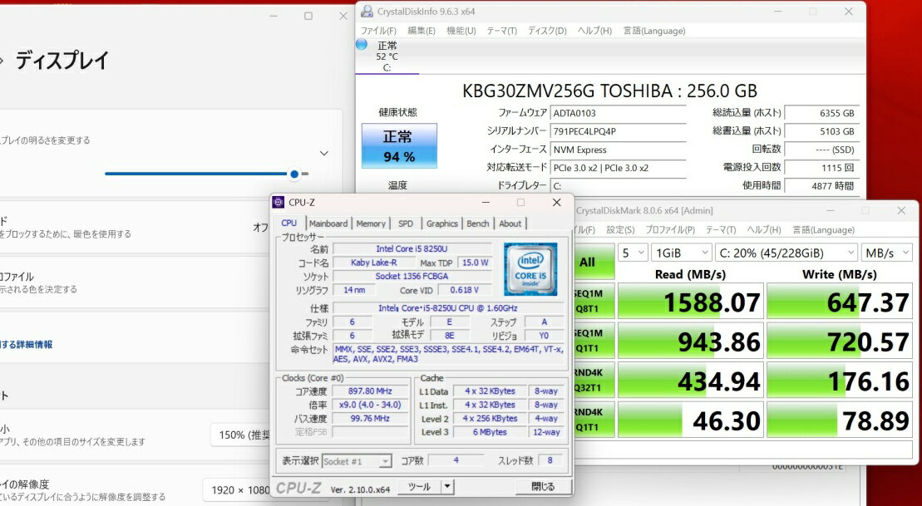Expand the arrow next to ツール button

point(447,487)
